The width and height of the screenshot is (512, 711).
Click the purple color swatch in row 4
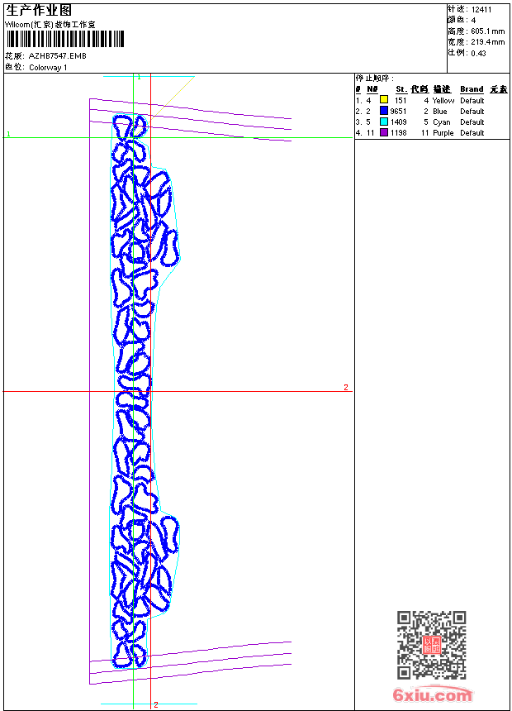coord(384,132)
